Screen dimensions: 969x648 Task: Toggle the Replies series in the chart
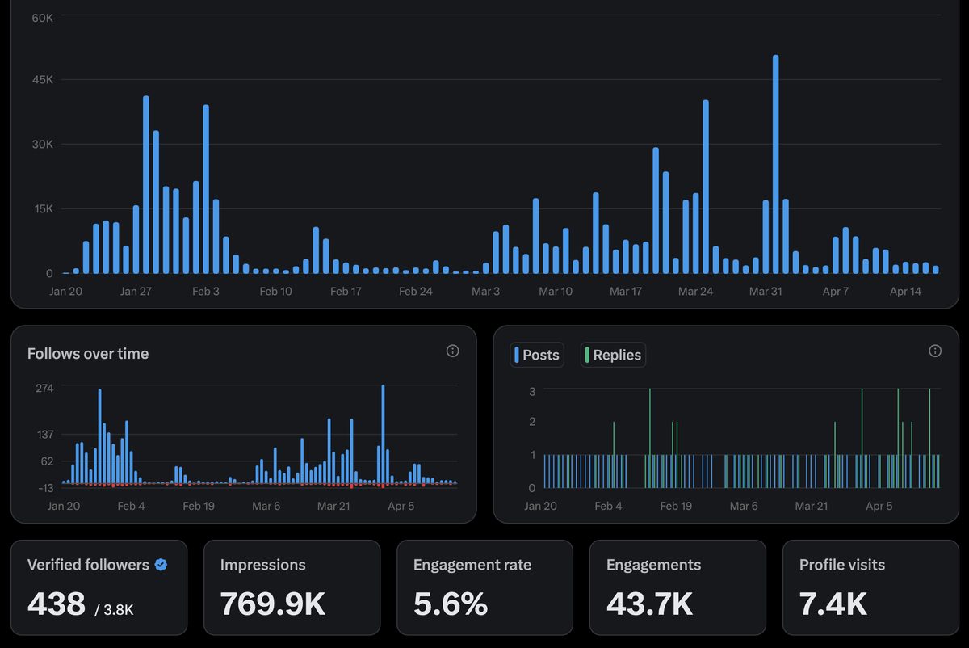(x=613, y=355)
